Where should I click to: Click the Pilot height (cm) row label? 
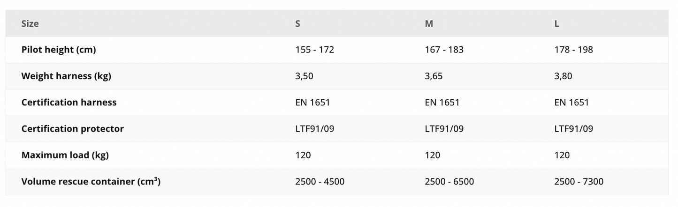tap(59, 50)
